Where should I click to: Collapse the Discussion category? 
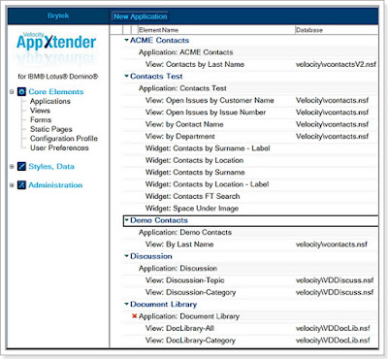pyautogui.click(x=126, y=256)
